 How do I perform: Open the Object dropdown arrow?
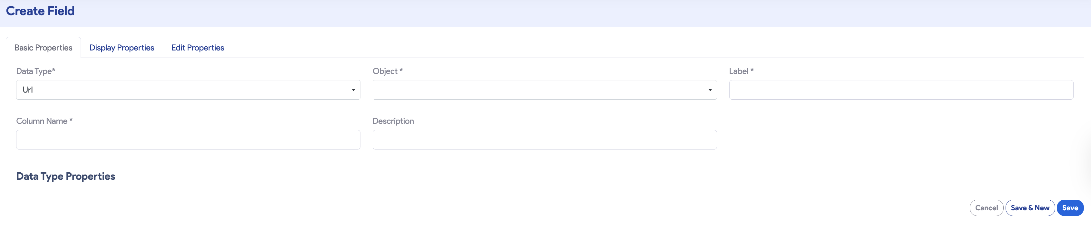tap(710, 89)
